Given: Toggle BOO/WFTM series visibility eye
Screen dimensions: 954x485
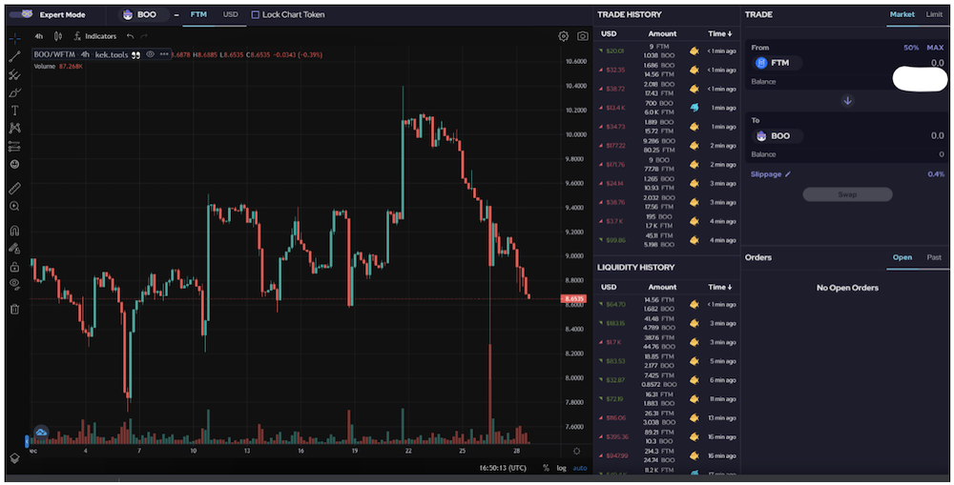Looking at the screenshot, I should tap(151, 54).
